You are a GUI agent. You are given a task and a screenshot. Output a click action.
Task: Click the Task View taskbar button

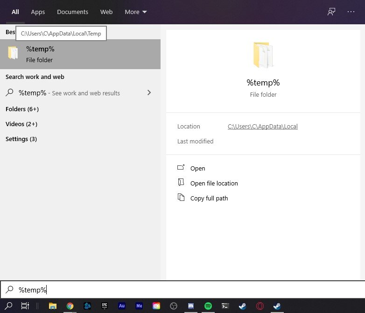point(25,306)
